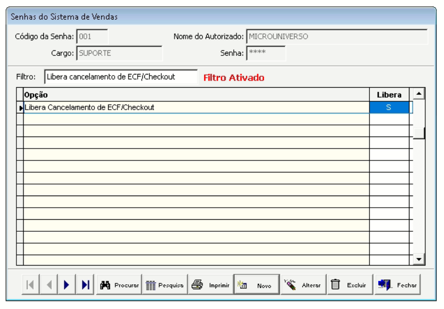The width and height of the screenshot is (444, 309).
Task: Close the window with Fechar
Action: [397, 285]
